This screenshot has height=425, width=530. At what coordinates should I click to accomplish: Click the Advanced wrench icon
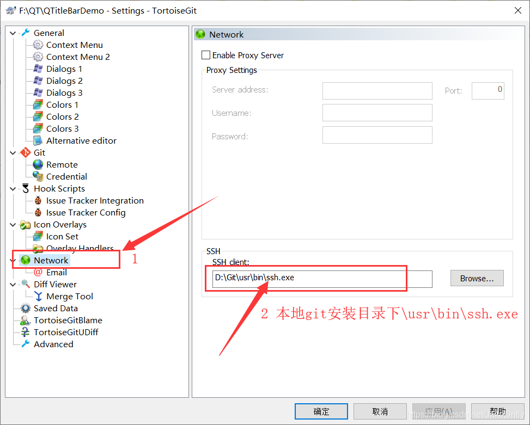[x=26, y=344]
